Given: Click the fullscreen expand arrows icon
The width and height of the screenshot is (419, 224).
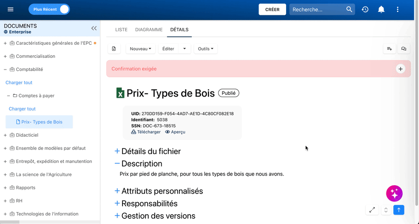Looking at the screenshot, I should (x=372, y=210).
